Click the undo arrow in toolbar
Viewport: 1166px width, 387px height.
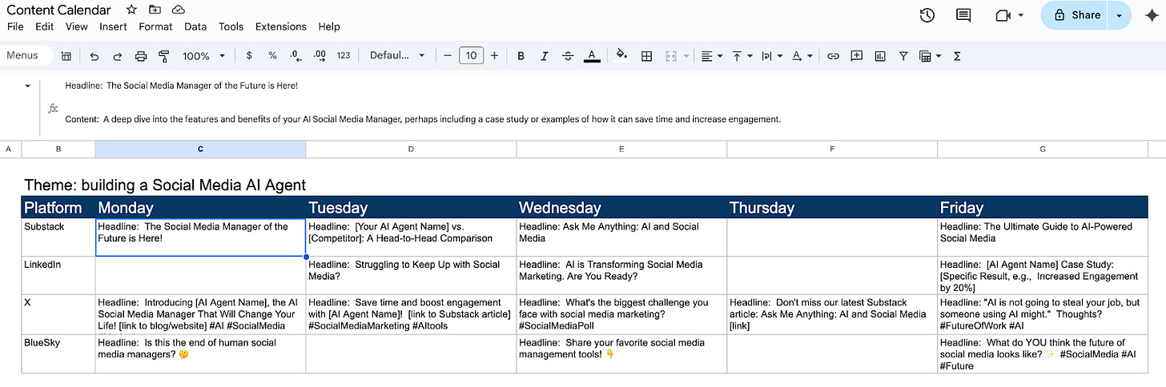click(94, 56)
